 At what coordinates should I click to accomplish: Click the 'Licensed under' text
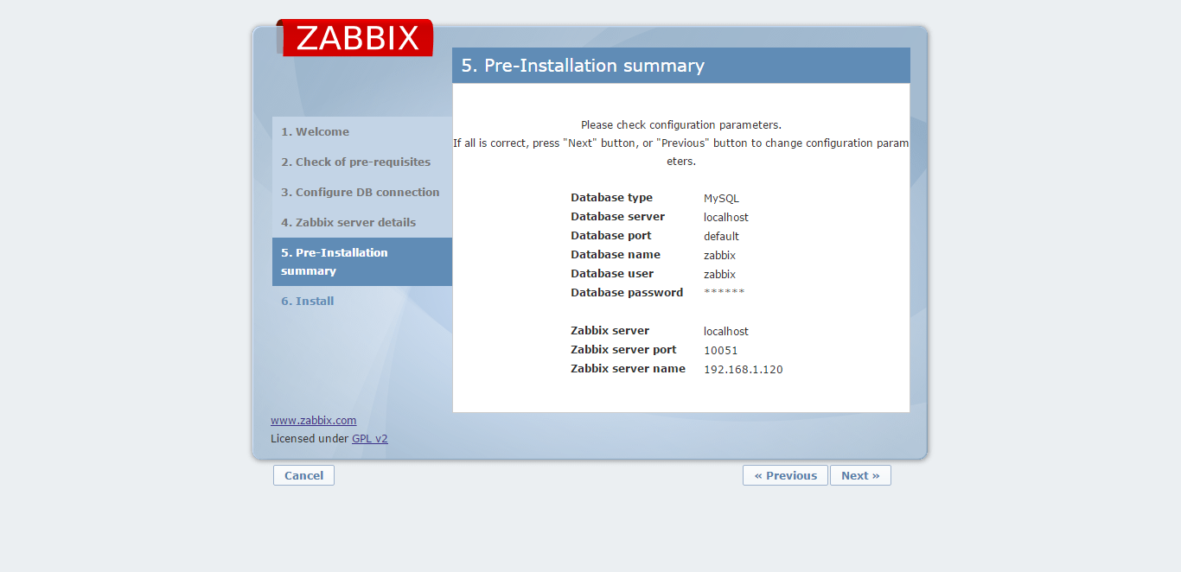pos(310,439)
